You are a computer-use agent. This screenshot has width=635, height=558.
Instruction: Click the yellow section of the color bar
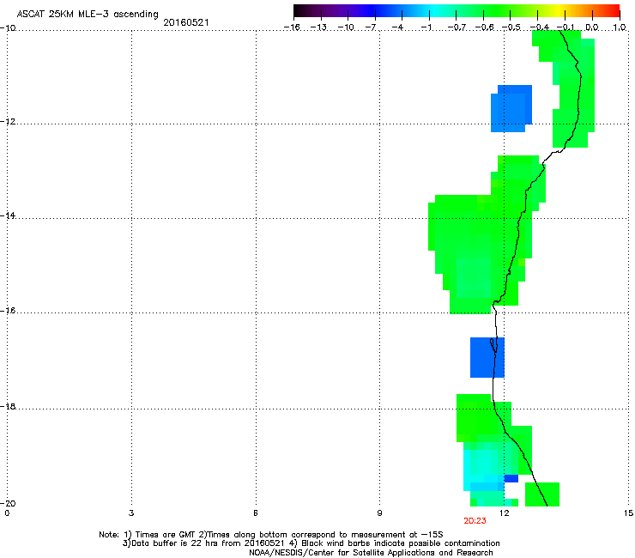point(561,11)
